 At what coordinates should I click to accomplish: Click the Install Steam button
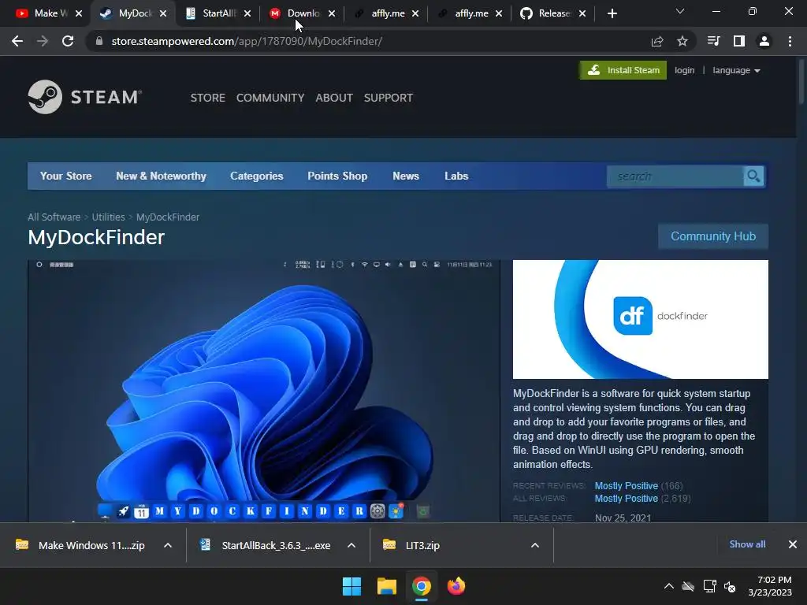(x=623, y=70)
